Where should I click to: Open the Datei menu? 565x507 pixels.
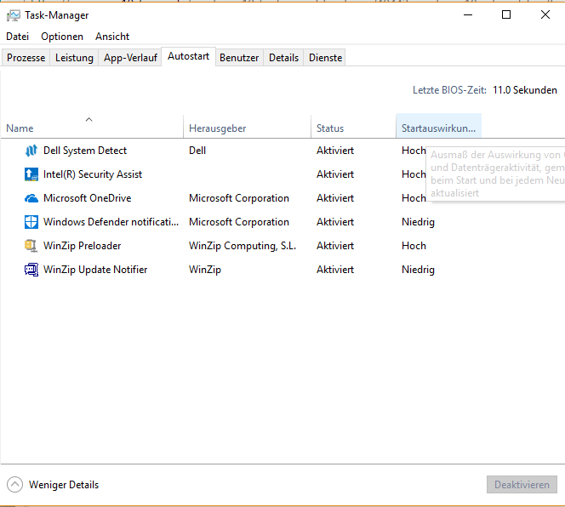[17, 37]
